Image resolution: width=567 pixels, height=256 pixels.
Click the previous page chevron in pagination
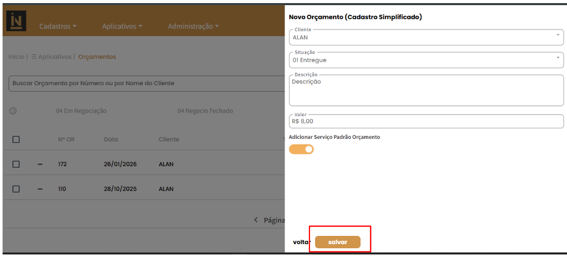(256, 220)
